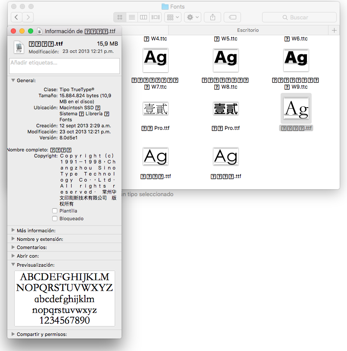Expand the Abrir con section
Image resolution: width=347 pixels, height=351 pixels.
pos(13,256)
